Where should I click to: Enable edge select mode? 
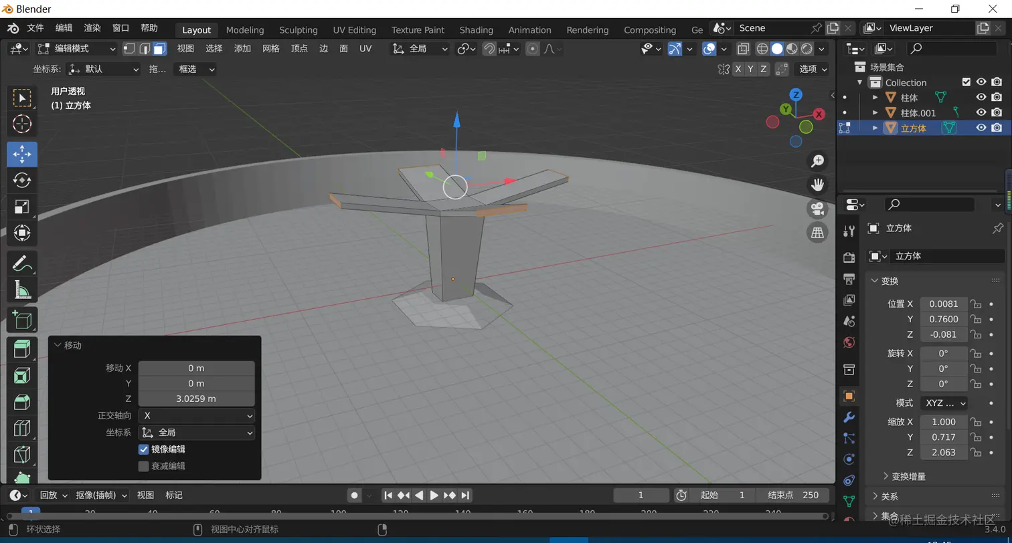145,49
